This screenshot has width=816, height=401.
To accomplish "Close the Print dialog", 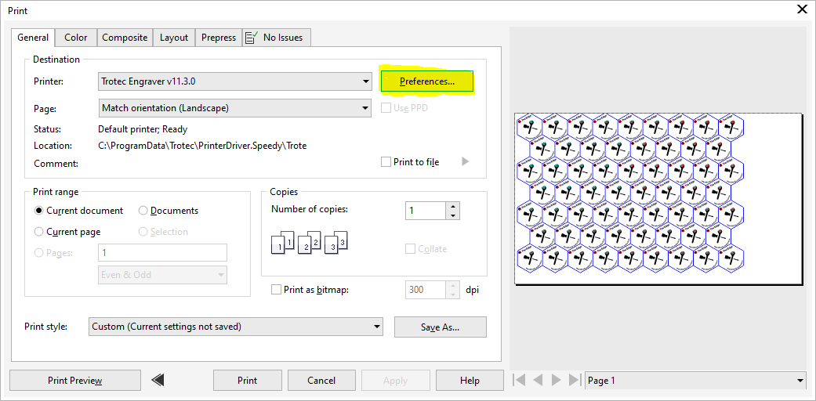I will (801, 9).
